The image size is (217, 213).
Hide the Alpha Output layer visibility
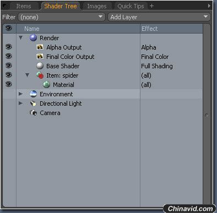pos(8,47)
